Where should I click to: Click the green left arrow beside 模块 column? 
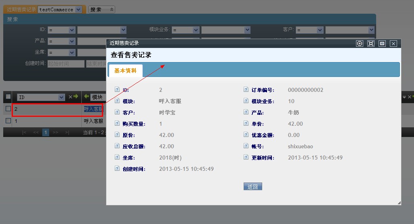[86, 97]
